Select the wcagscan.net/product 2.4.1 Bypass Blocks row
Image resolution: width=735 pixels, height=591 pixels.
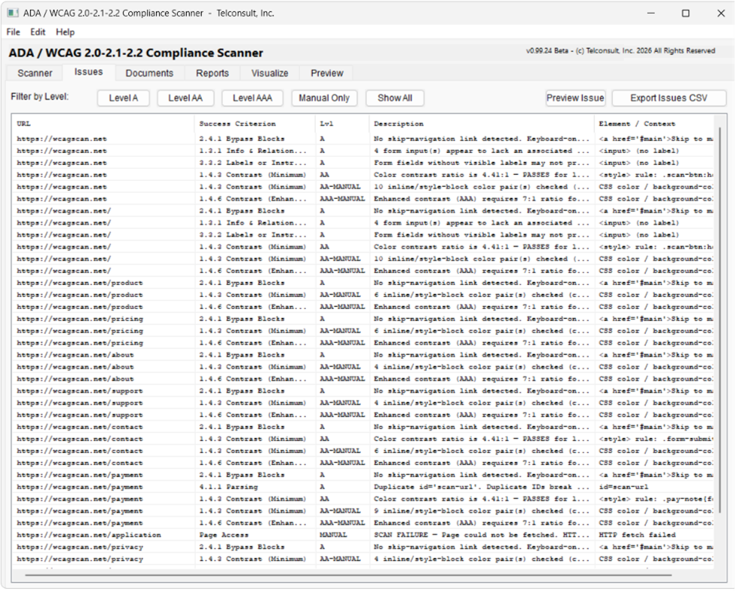pyautogui.click(x=363, y=283)
